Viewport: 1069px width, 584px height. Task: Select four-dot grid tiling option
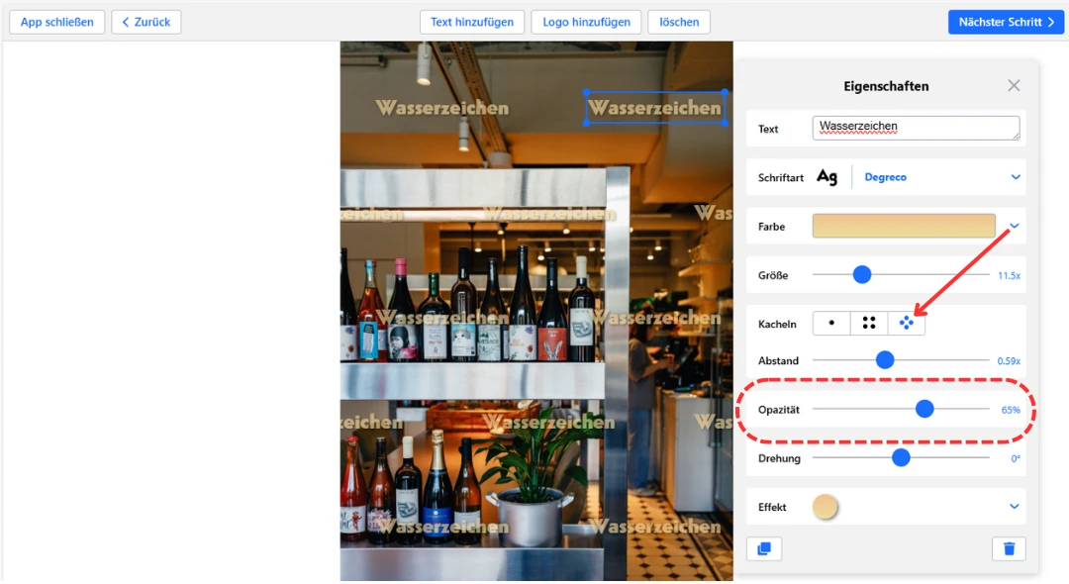[x=869, y=323]
